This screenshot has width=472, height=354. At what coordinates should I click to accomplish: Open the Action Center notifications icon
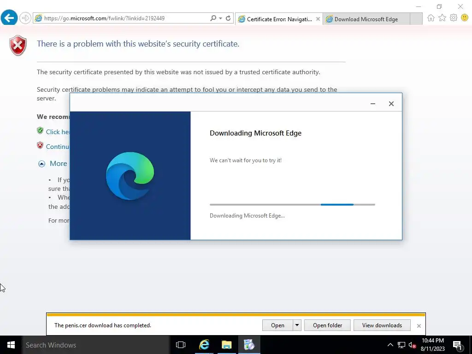point(458,345)
